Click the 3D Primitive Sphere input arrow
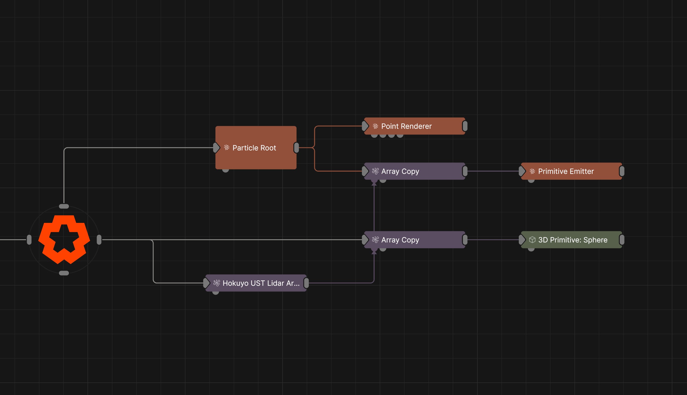The height and width of the screenshot is (395, 687). pos(522,240)
